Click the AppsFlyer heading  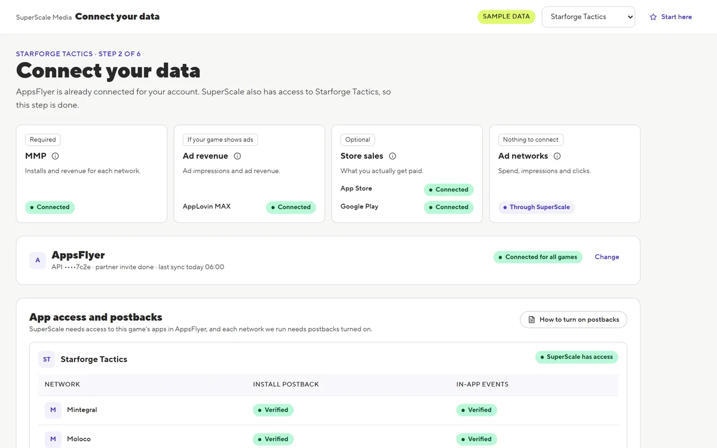coord(78,255)
